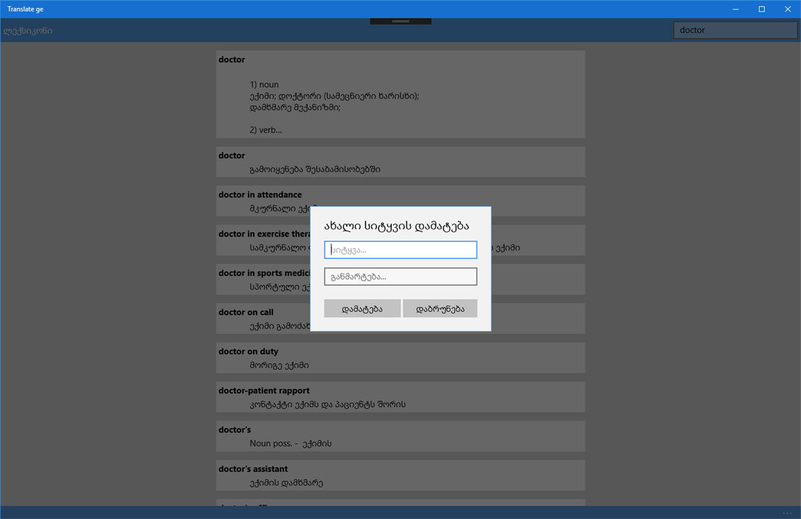Click the "სიტყვა..." word input field
801x519 pixels.
click(x=400, y=249)
